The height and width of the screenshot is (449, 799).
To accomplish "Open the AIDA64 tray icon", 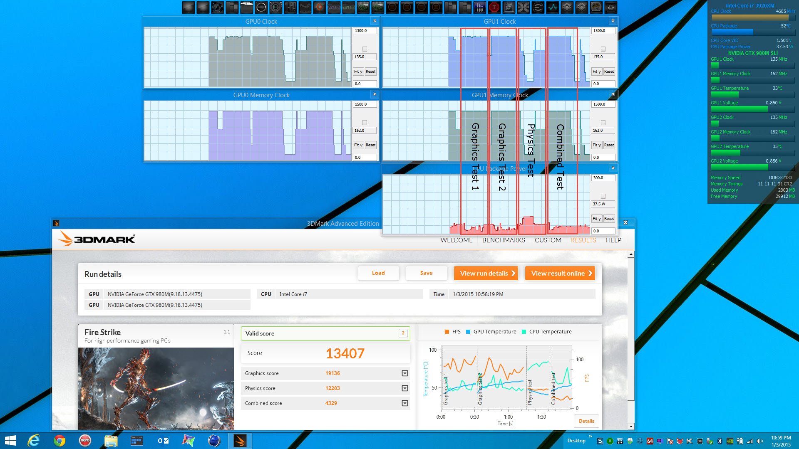I will [650, 441].
